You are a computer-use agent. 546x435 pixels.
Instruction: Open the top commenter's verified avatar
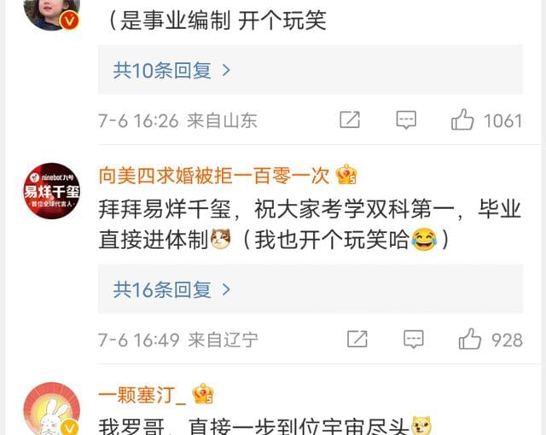click(x=51, y=14)
